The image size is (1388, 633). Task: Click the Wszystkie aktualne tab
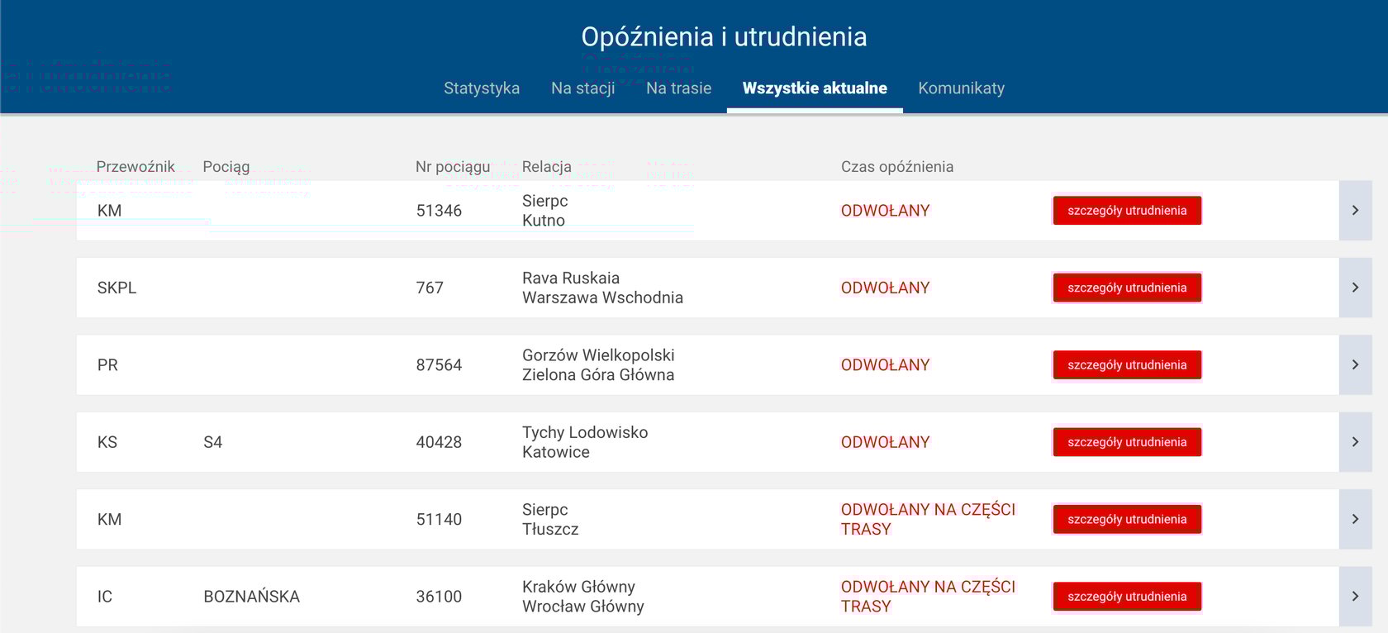[815, 88]
